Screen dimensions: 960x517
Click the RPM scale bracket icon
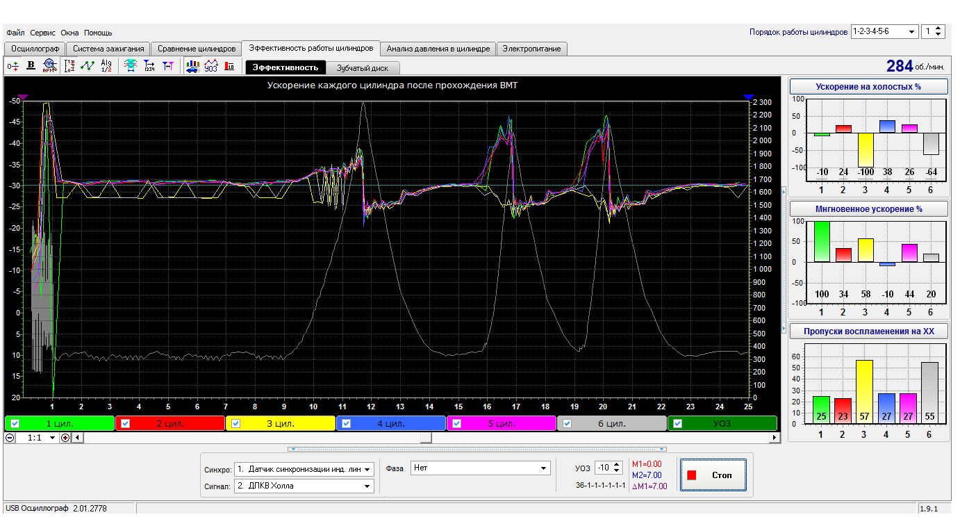click(69, 66)
